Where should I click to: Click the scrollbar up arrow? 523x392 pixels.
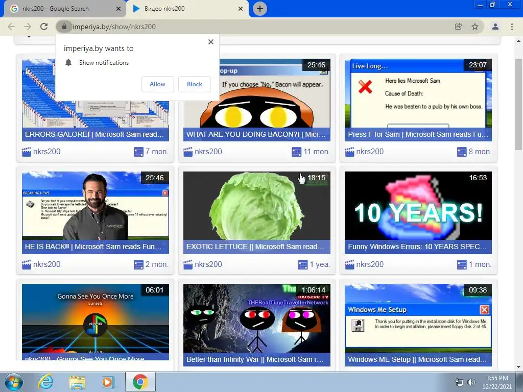[519, 41]
